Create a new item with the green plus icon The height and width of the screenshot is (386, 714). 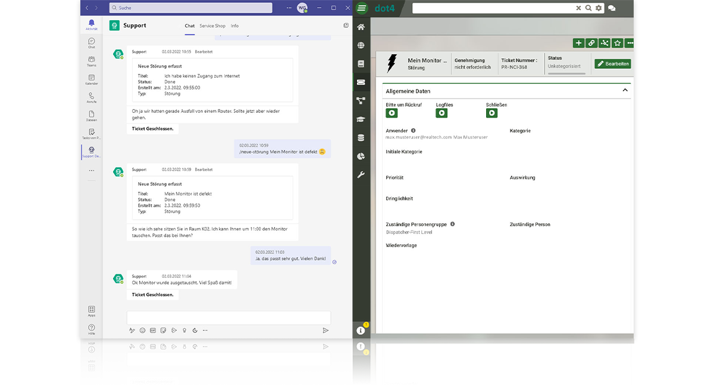tap(578, 43)
